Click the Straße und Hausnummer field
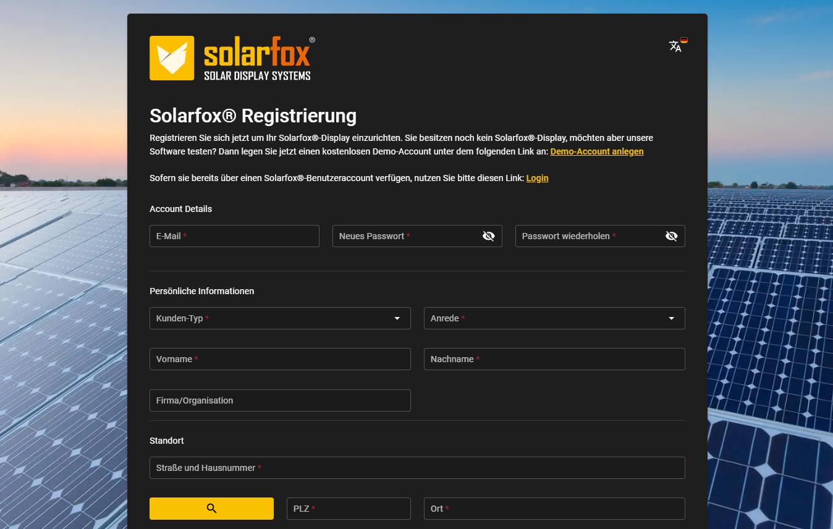 pyautogui.click(x=417, y=468)
